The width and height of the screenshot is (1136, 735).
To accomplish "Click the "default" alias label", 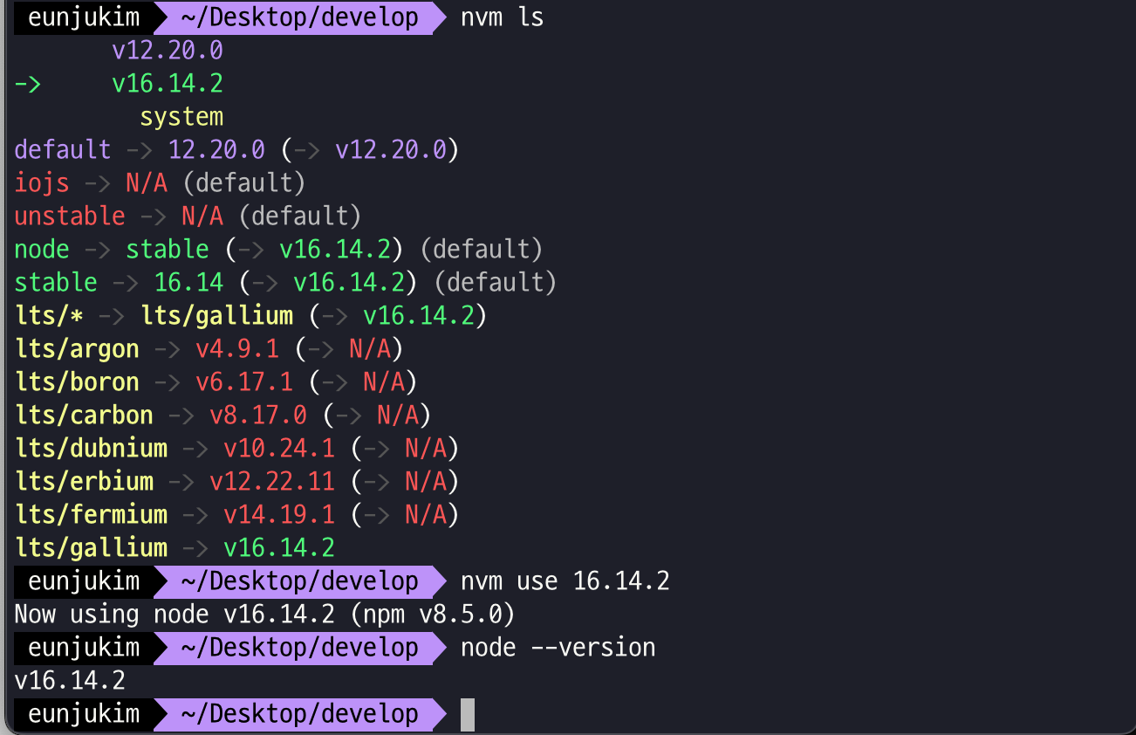I will coord(63,150).
